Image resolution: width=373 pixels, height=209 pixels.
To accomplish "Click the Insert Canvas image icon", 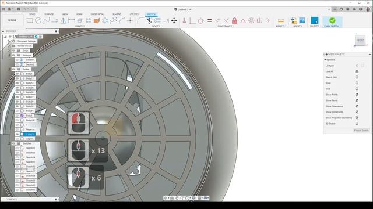I will 302,20.
